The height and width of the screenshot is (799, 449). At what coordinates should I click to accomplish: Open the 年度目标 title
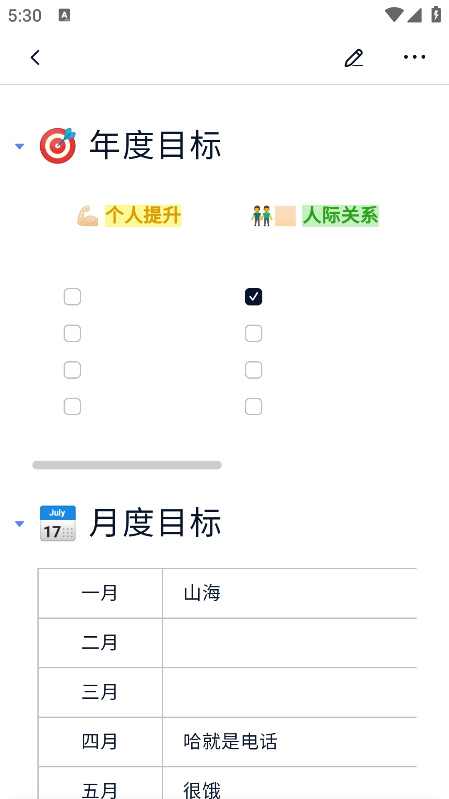tap(155, 145)
